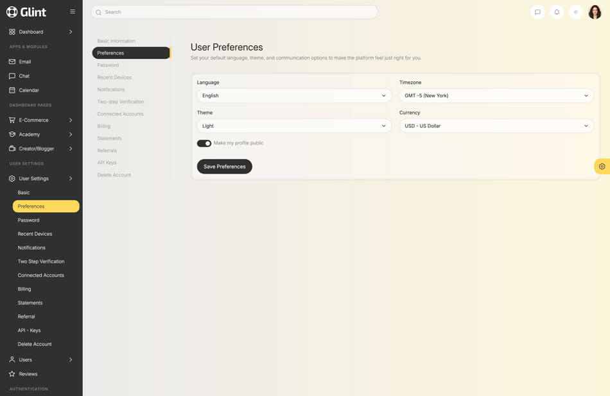Viewport: 610px width, 396px height.
Task: Click the Search input field
Action: click(x=234, y=12)
